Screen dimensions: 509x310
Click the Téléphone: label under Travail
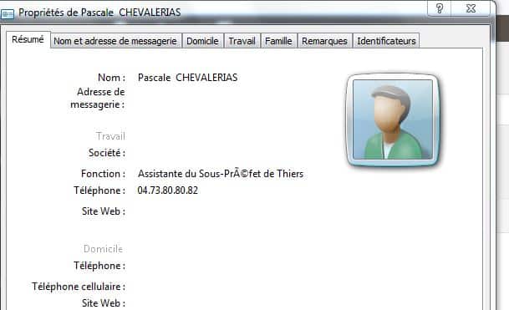(99, 191)
